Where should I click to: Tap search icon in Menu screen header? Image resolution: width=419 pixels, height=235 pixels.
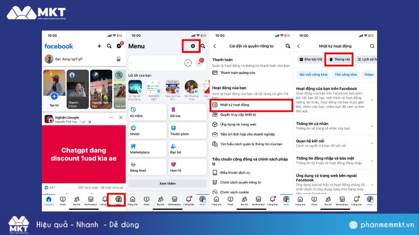[203, 46]
